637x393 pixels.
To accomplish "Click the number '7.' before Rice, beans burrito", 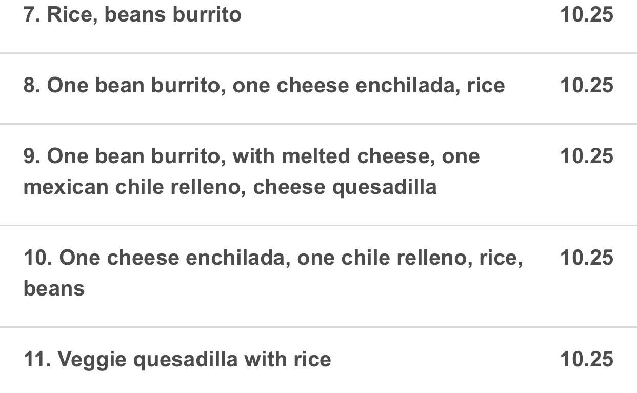I will [x=31, y=14].
